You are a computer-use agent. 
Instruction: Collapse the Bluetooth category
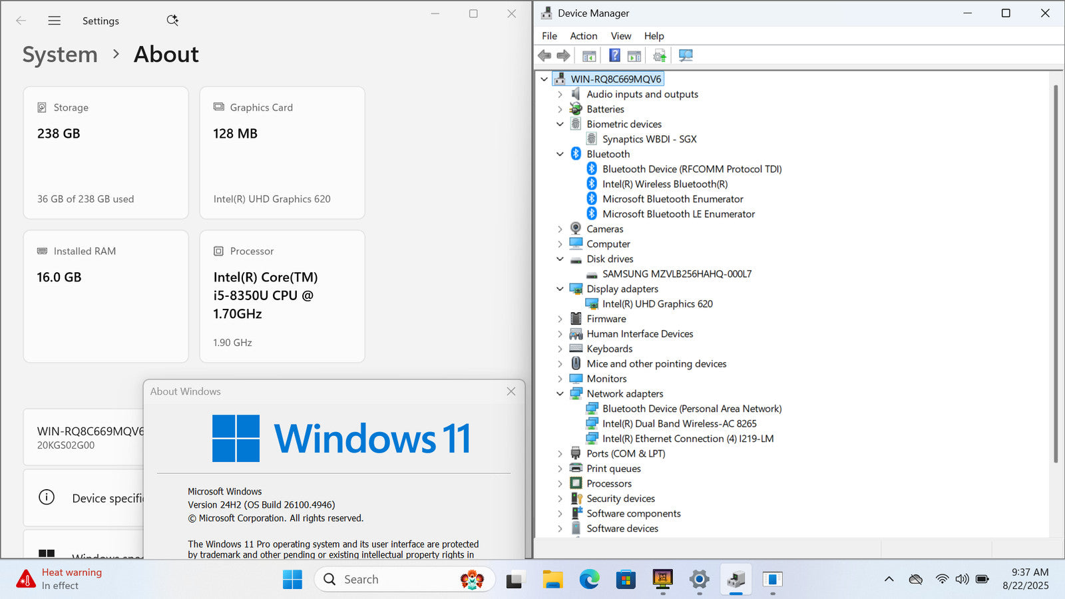560,154
